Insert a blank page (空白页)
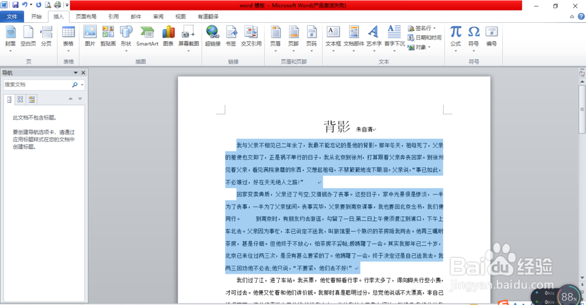 tap(28, 37)
